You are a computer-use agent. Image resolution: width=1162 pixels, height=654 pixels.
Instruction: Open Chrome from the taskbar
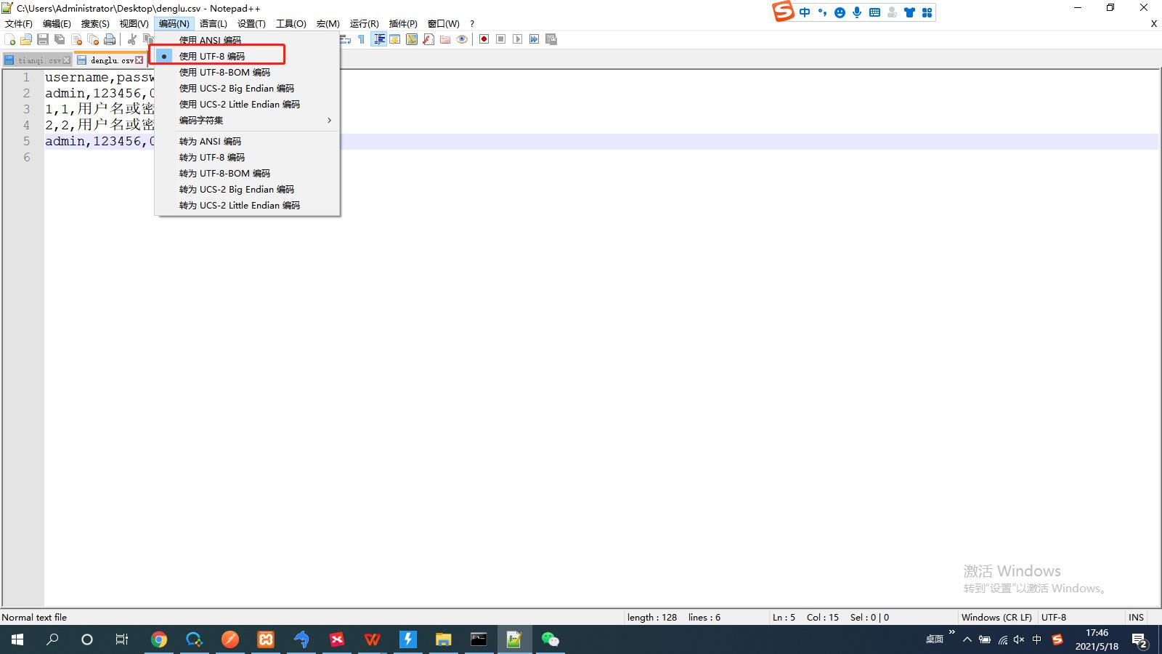coord(158,639)
